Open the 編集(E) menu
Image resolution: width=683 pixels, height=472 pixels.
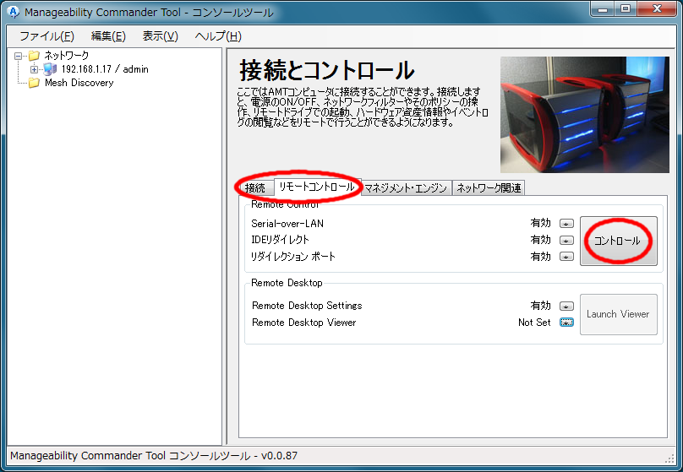[x=108, y=36]
